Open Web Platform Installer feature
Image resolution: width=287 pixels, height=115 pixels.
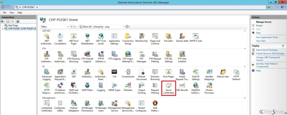155,106
